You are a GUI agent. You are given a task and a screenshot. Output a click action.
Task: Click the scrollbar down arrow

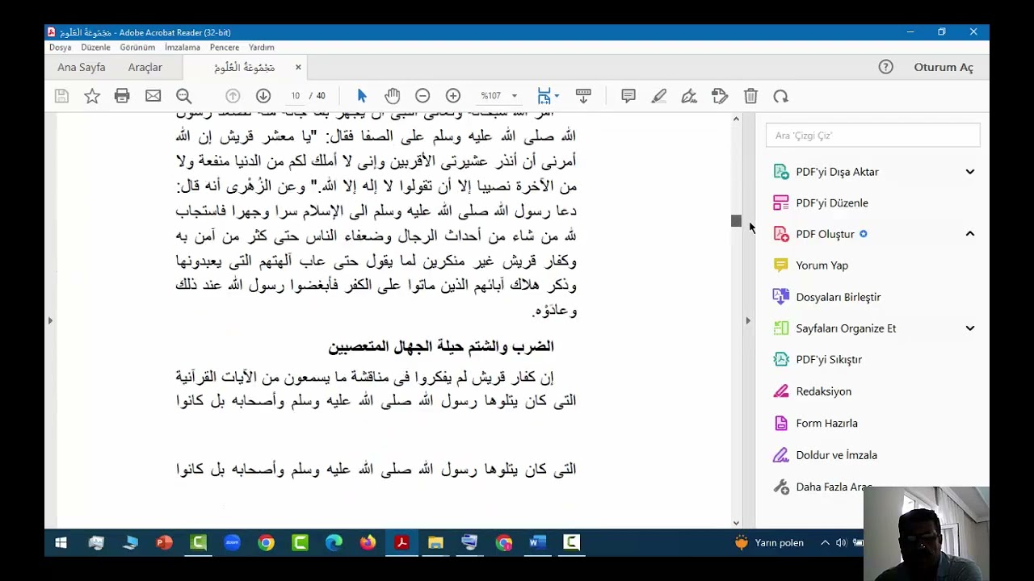click(x=736, y=523)
